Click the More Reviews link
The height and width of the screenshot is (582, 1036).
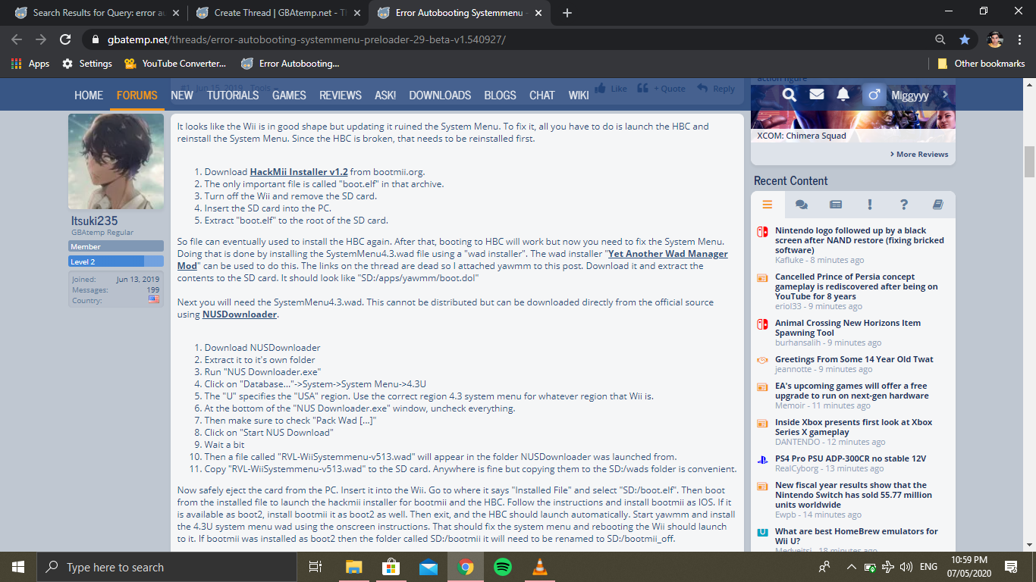coord(918,154)
